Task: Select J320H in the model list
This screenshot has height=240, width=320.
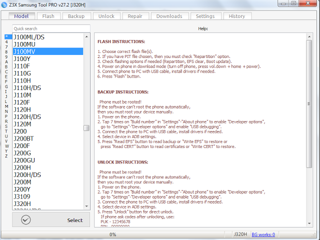Action: pyautogui.click(x=48, y=203)
